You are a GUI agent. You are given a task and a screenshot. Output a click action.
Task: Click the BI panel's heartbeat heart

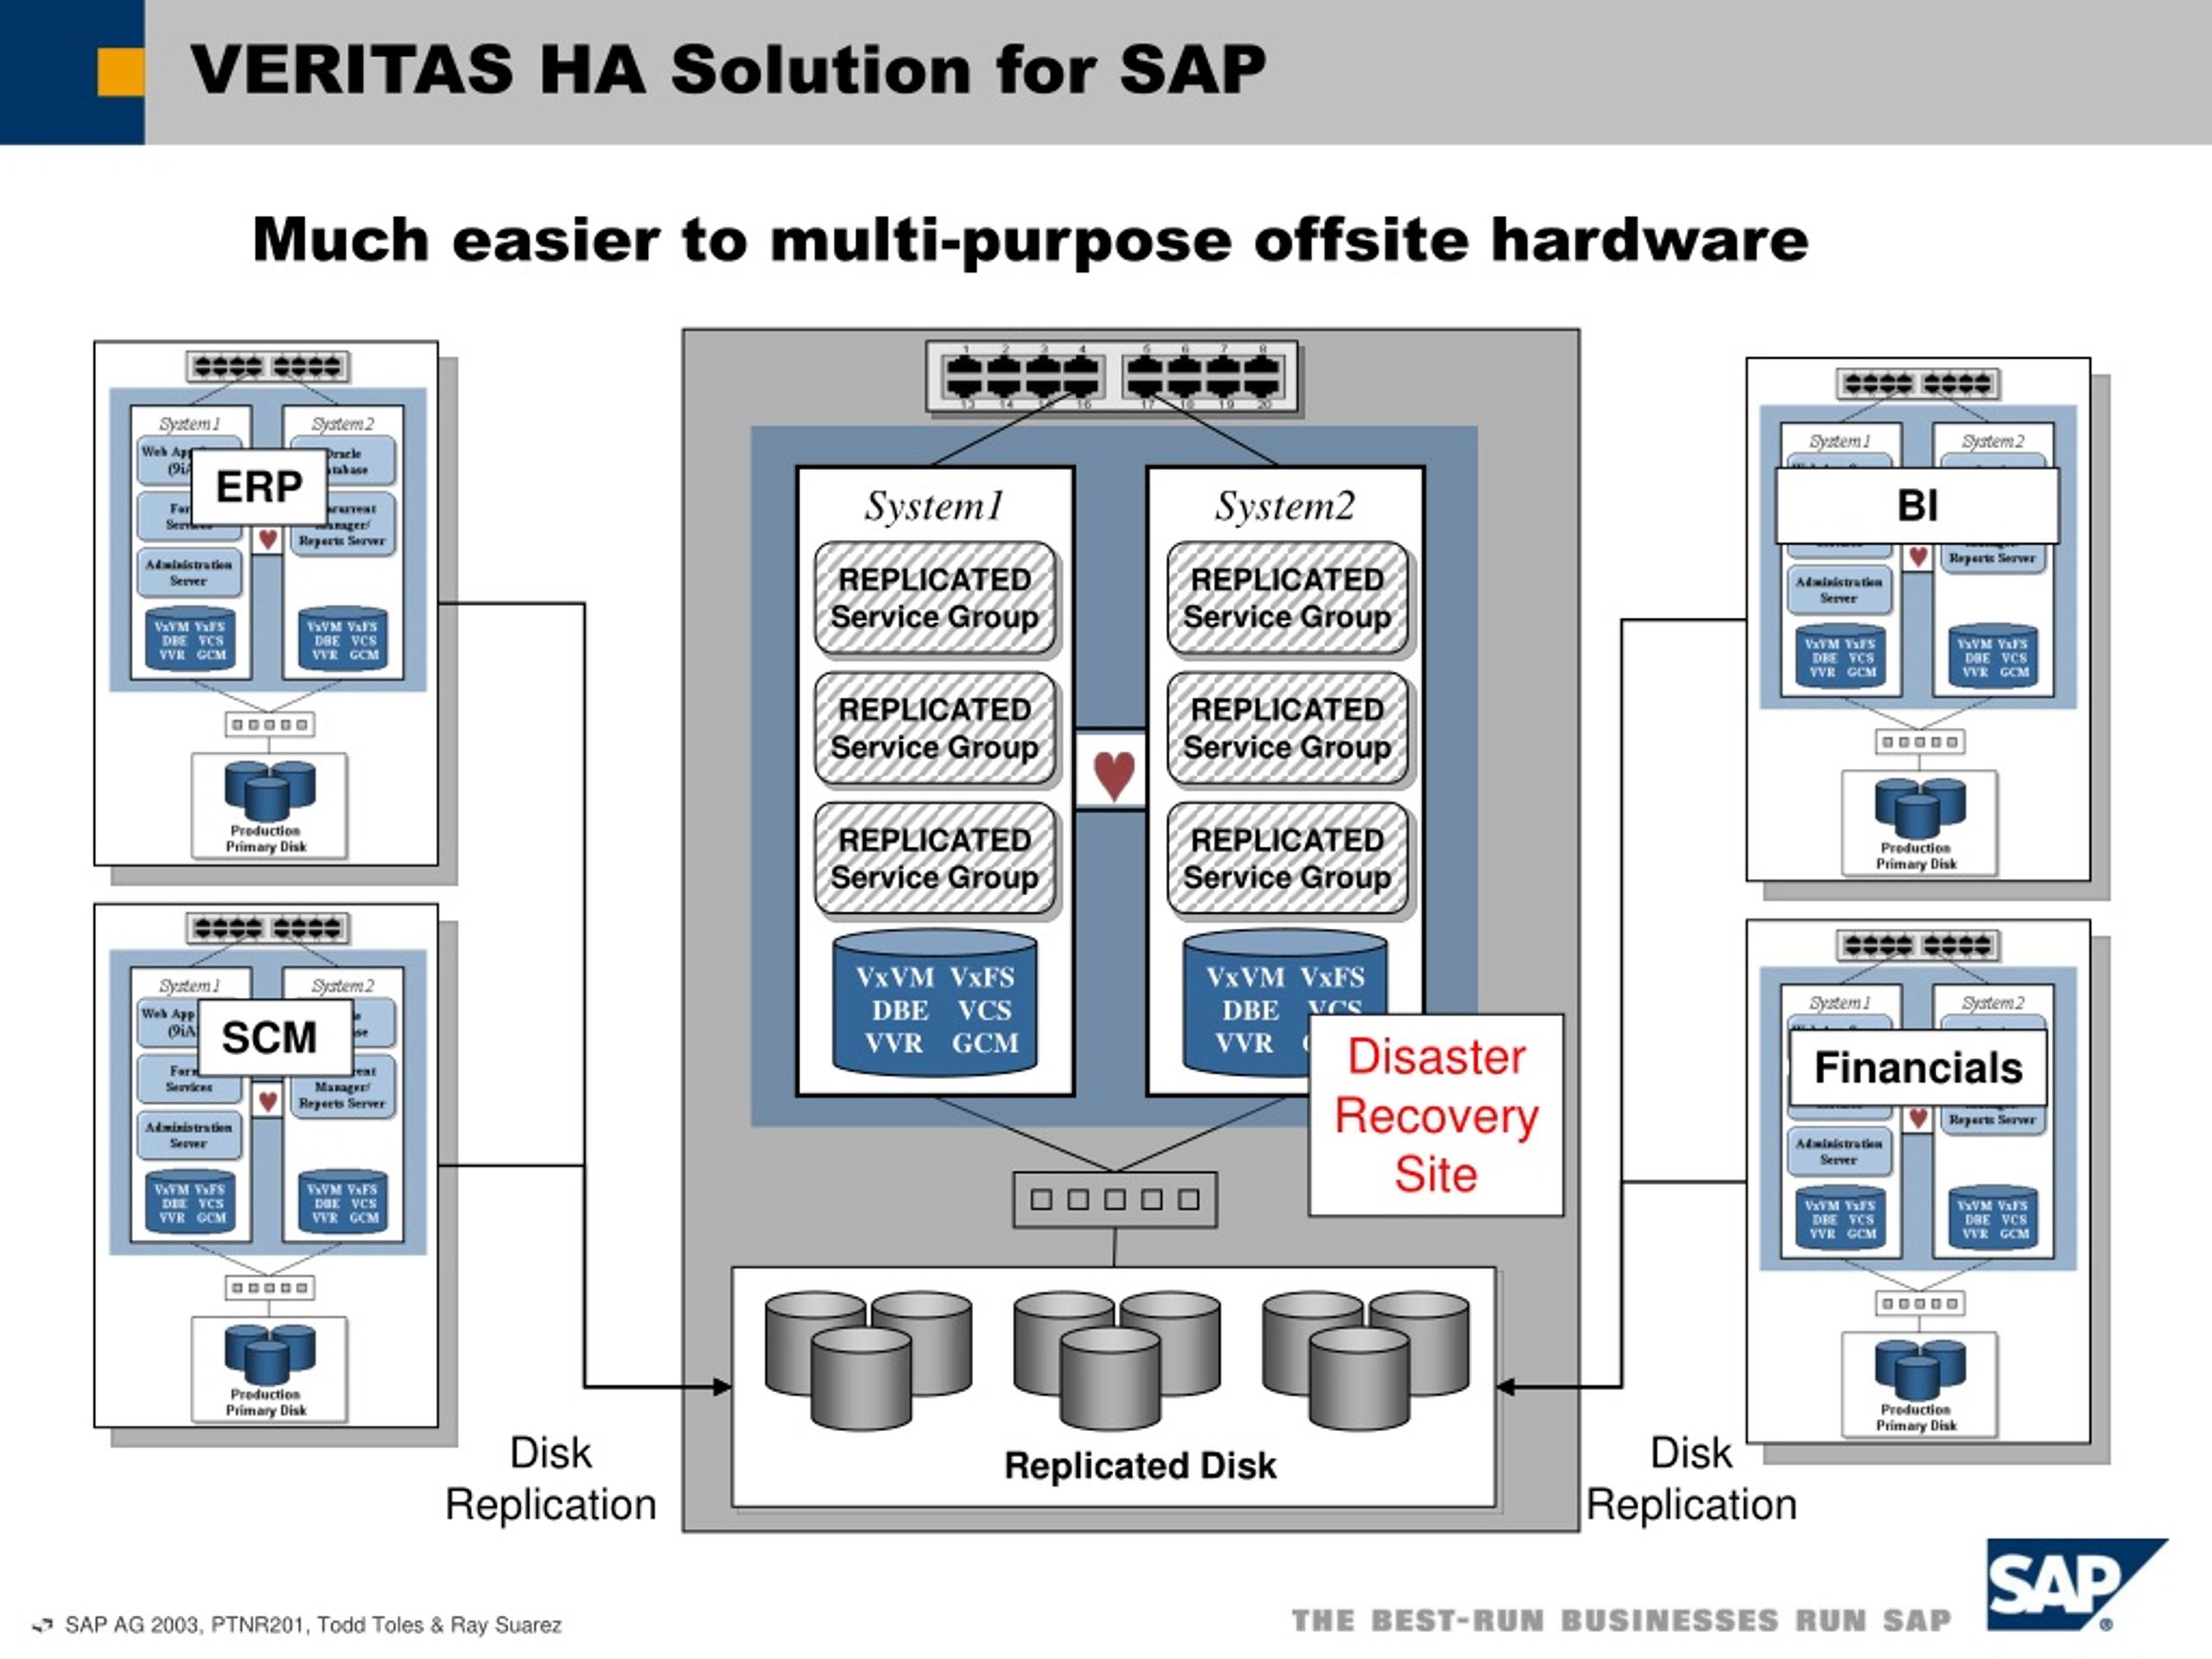click(x=1918, y=556)
